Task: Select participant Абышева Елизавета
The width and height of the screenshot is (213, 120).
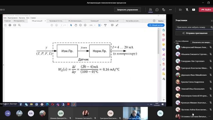Action: click(x=194, y=54)
